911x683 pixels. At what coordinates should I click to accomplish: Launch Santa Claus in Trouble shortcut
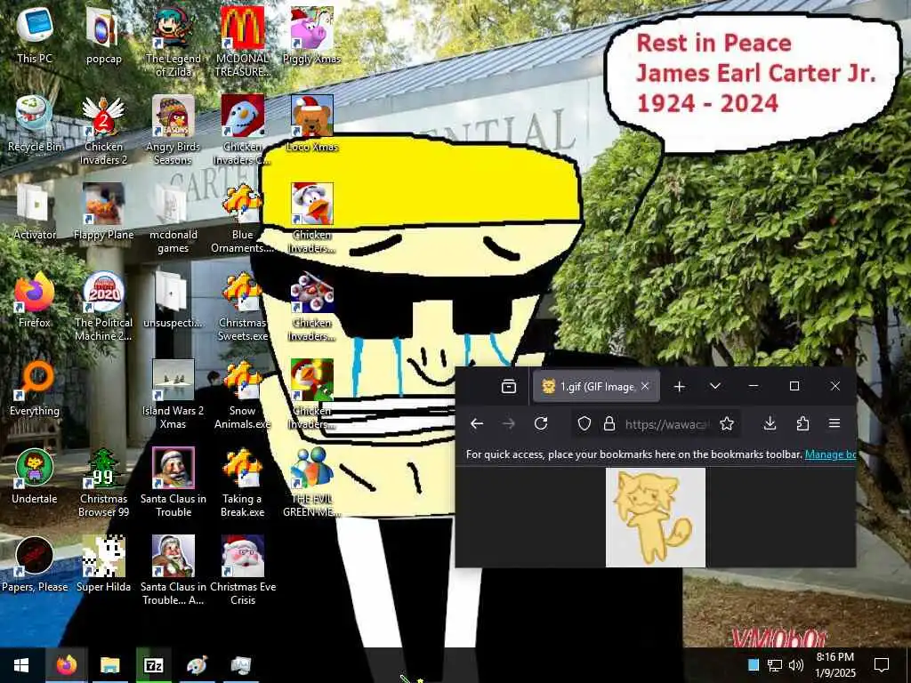coord(173,482)
